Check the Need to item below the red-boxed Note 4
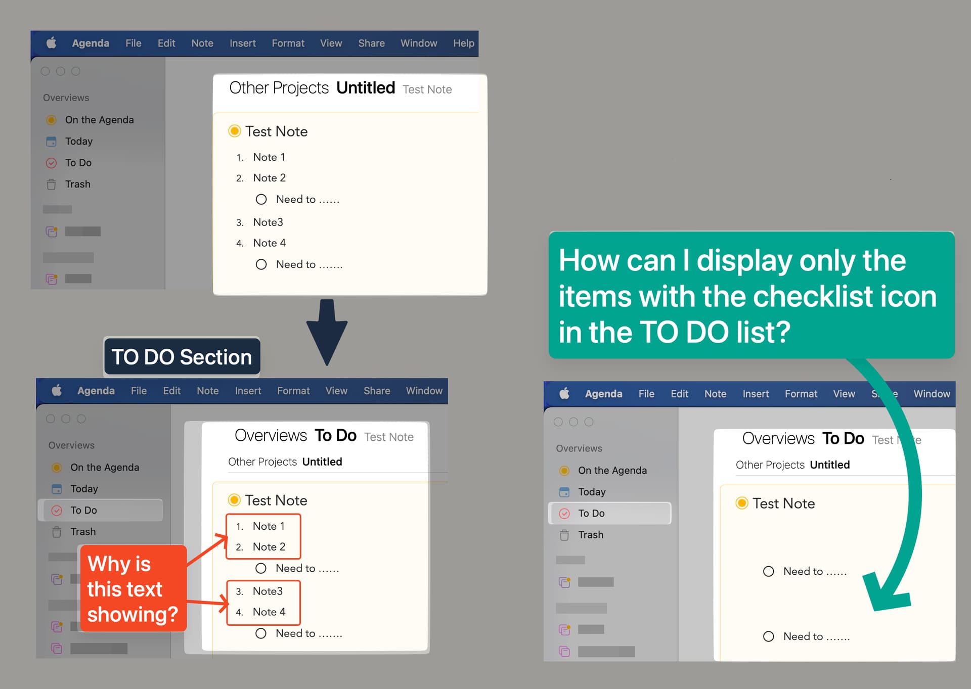This screenshot has height=689, width=971. [260, 633]
